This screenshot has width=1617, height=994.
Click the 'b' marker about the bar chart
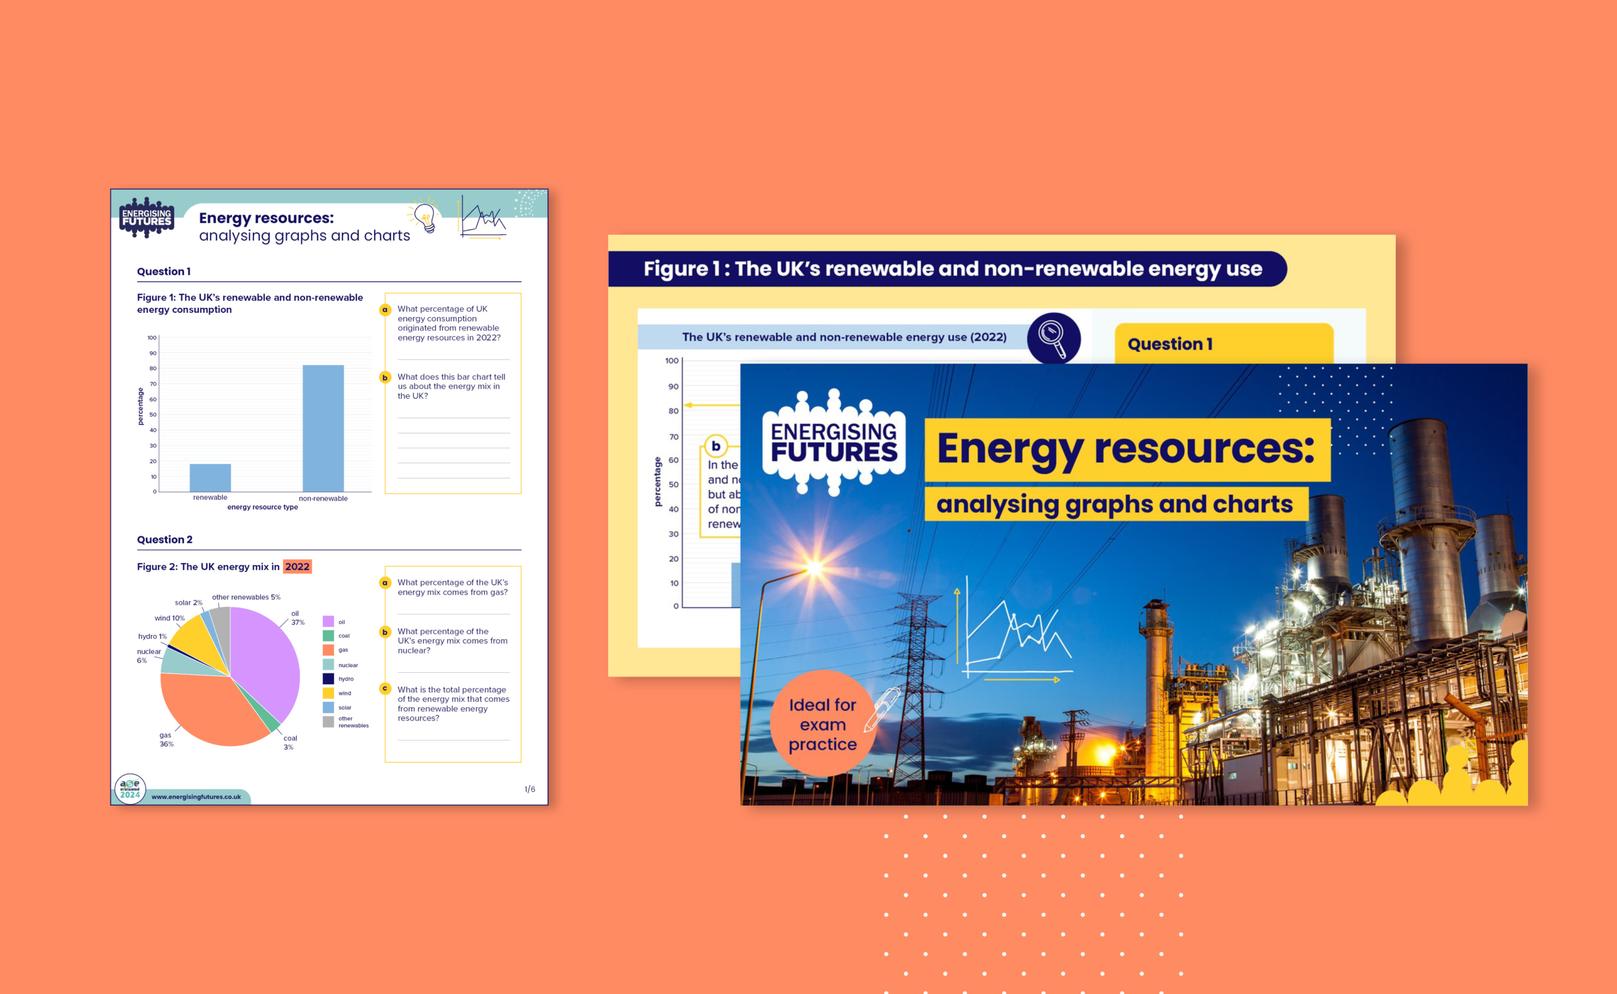385,378
